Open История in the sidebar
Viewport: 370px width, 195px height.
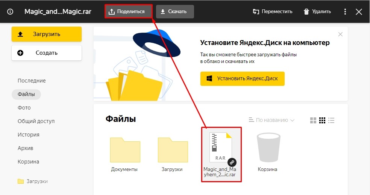(x=28, y=135)
